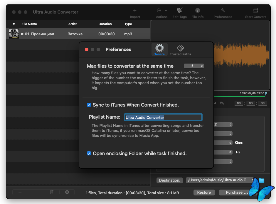Click the waveform end position marker
Viewport: 276px width, 204px height.
click(266, 94)
